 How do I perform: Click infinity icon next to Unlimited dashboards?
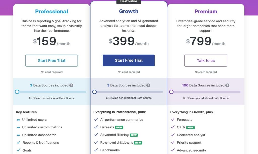(18, 135)
